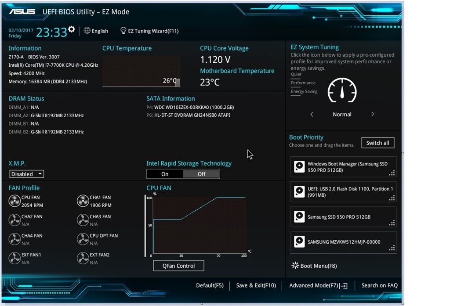450x306 pixels.
Task: Click DIMM_B2 G-Skill 8192MB memory entry
Action: tap(46, 132)
